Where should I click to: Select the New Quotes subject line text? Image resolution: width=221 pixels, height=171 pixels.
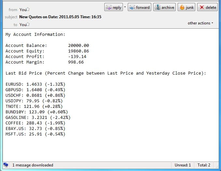[x=60, y=17]
